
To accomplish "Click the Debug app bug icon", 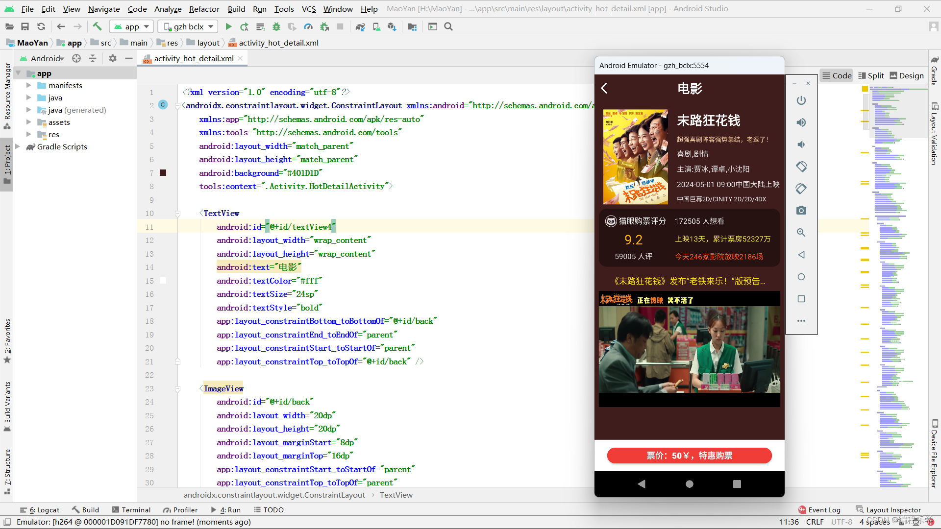I will 276,26.
